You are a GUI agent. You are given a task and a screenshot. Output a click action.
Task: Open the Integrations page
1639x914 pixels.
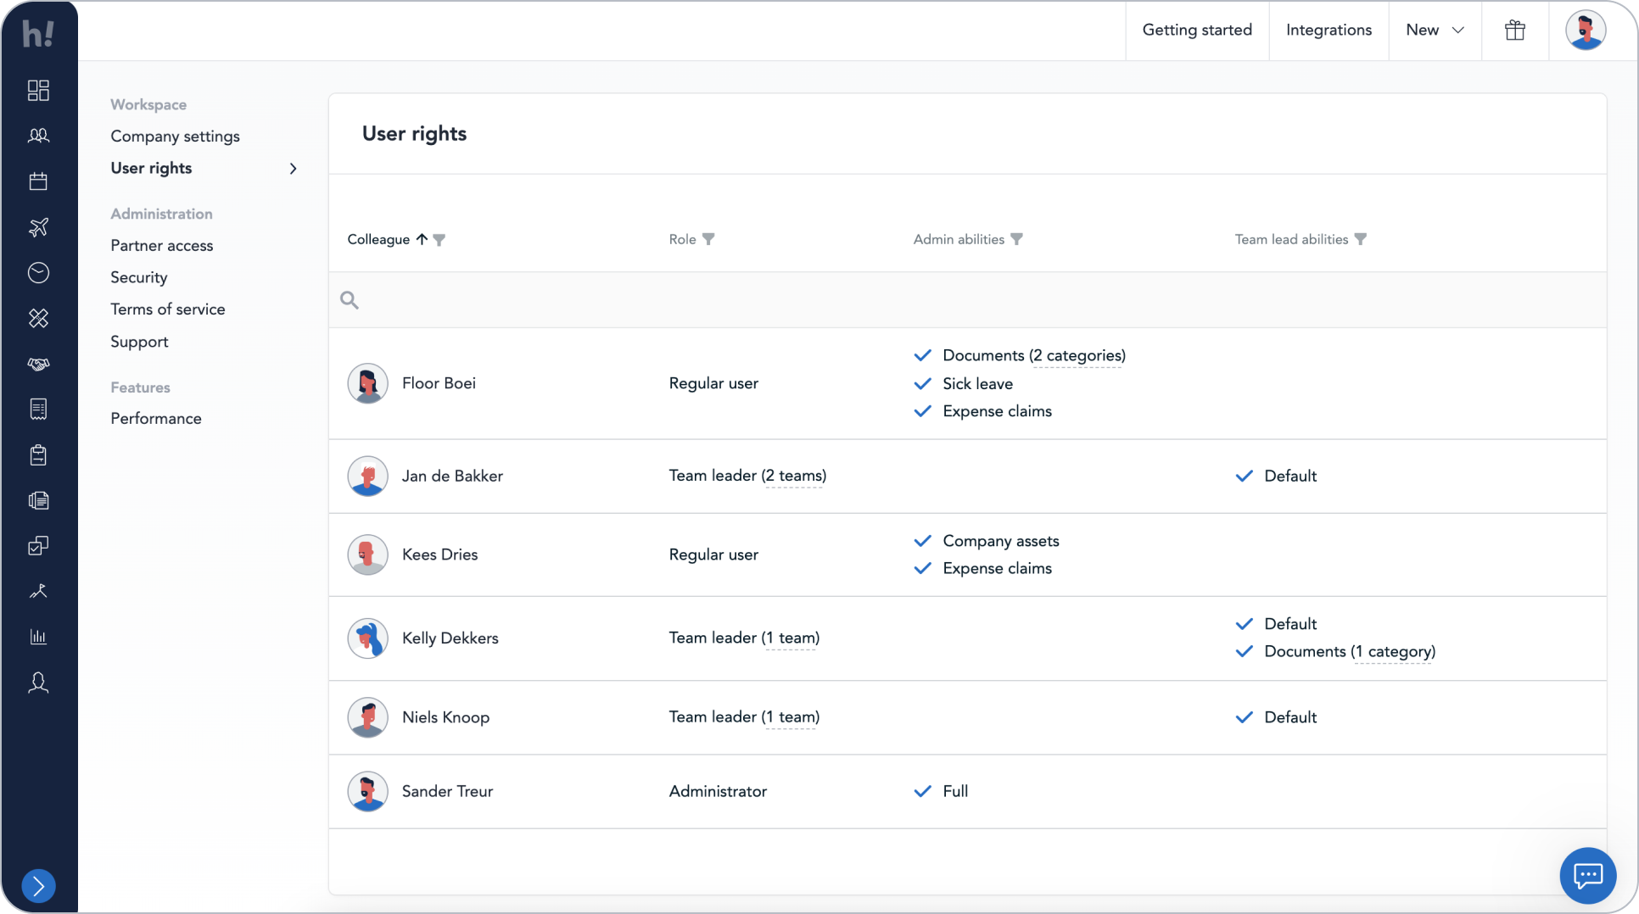[1328, 31]
